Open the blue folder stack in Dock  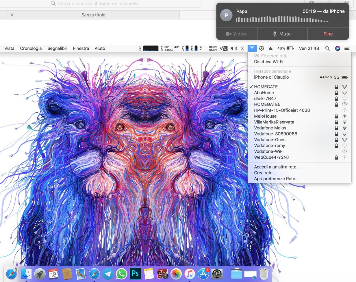237,274
